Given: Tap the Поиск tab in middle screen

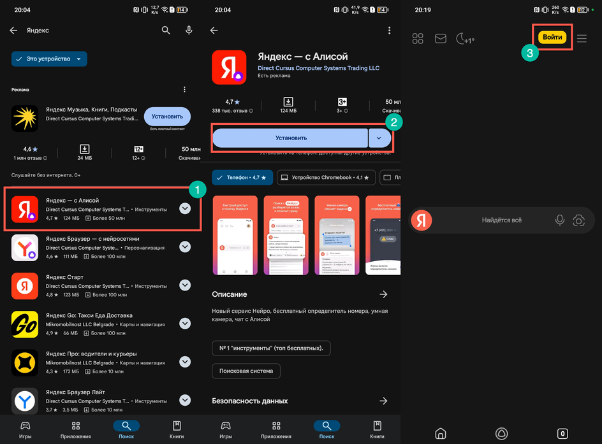Looking at the screenshot, I should coord(327,429).
